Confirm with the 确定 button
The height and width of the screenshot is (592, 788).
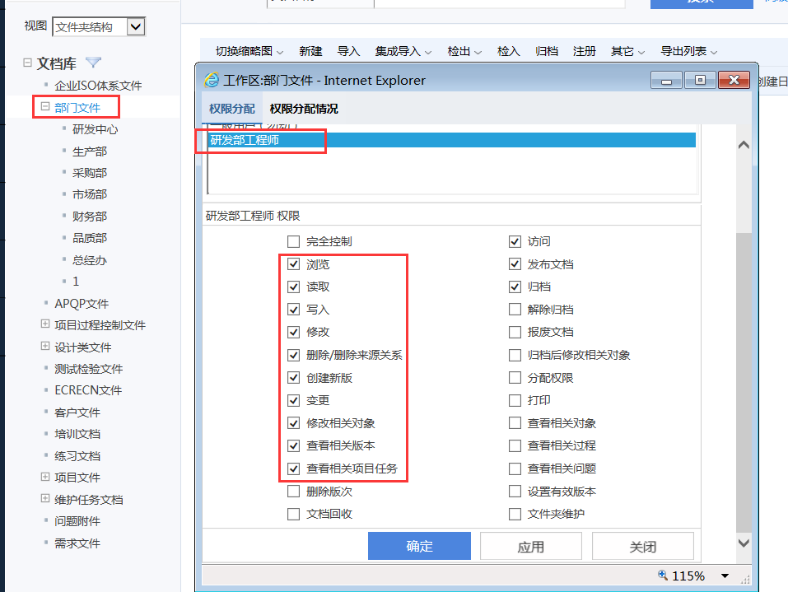click(x=419, y=546)
